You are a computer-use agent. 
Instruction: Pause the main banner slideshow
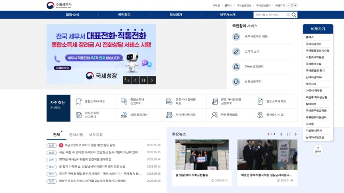point(143,80)
